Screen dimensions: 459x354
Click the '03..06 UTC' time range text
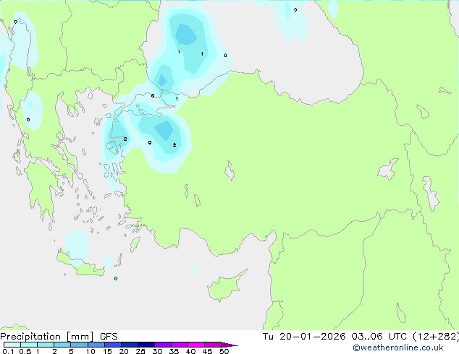pyautogui.click(x=379, y=337)
